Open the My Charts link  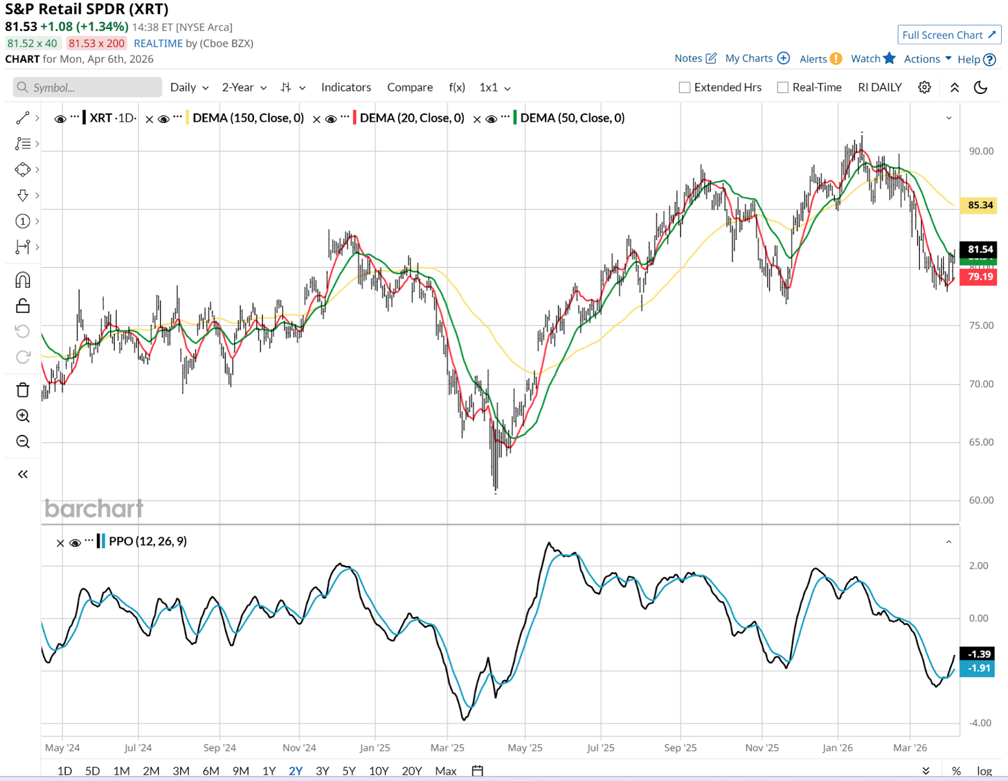coord(757,59)
